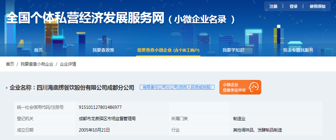Screen dimensions: 336x140
Task: Click the 企业详情 breadcrumb text
Action: [68, 64]
